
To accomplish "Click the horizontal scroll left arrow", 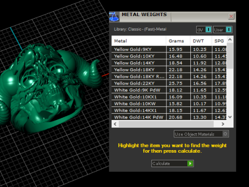I will (x=115, y=124).
